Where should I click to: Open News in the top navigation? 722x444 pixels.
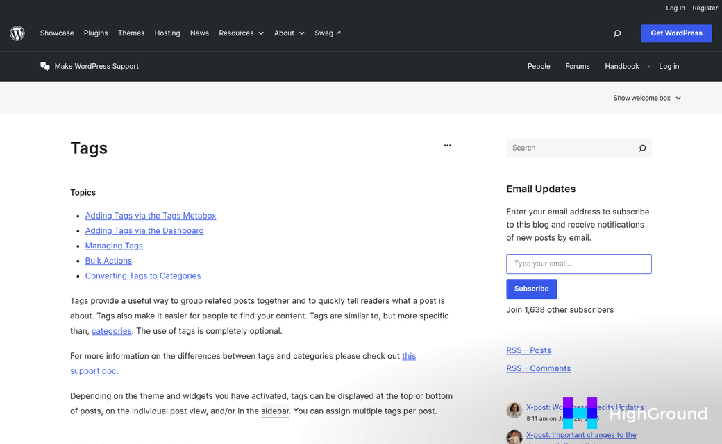pos(199,33)
